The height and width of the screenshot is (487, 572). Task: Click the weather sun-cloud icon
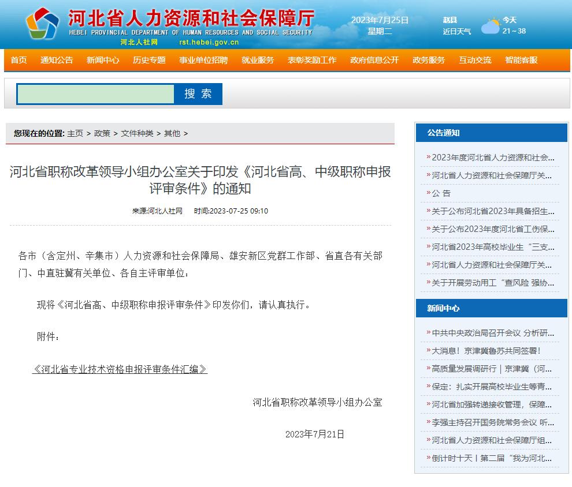(x=491, y=26)
